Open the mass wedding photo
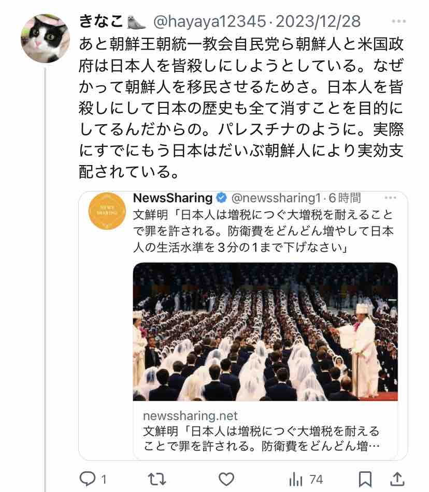 click(265, 332)
